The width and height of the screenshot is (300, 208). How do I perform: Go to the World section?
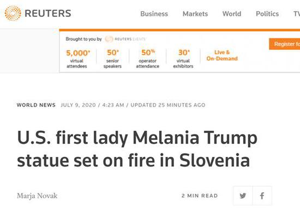(x=232, y=14)
